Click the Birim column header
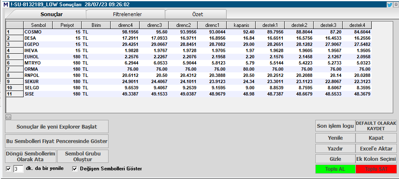 pos(96,25)
